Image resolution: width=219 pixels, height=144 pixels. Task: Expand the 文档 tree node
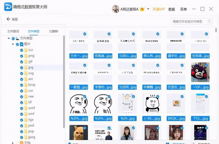point(13,143)
